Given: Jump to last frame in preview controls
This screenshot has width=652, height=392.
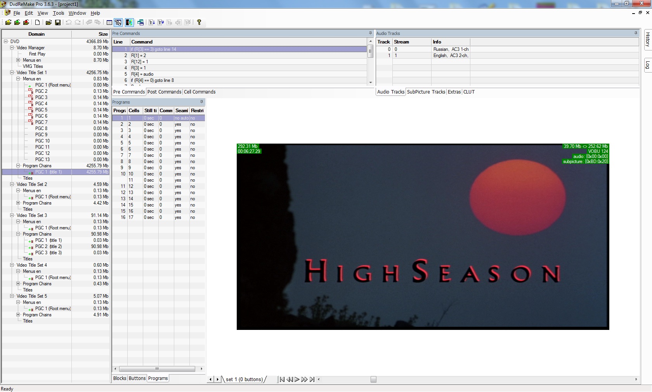Looking at the screenshot, I should tap(312, 379).
